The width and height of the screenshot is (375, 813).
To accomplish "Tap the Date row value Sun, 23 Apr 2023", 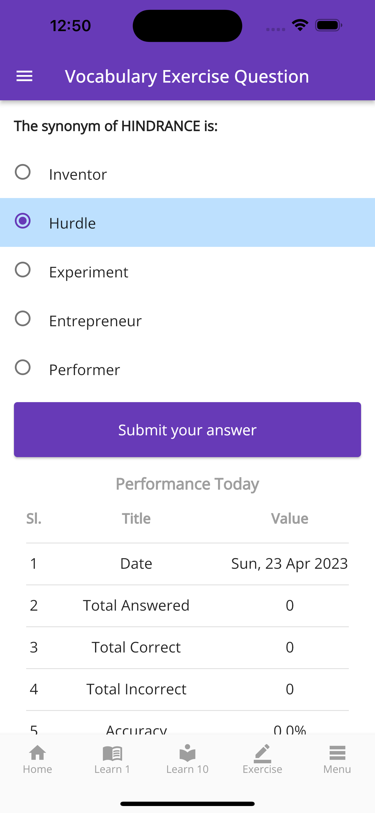I will [290, 564].
